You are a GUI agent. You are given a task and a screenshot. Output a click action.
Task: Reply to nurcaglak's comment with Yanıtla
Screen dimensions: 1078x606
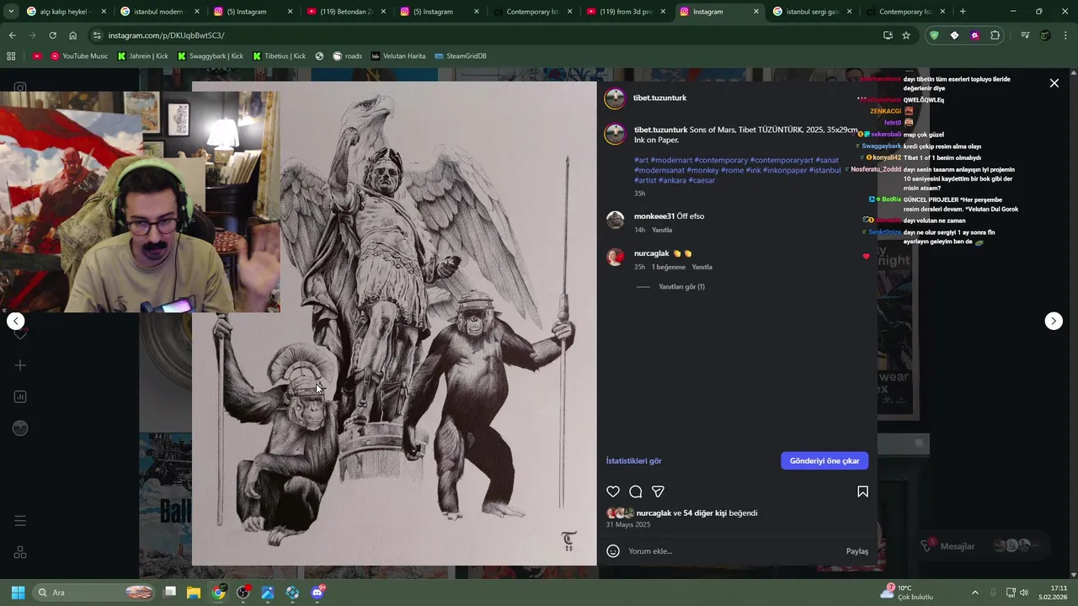(x=702, y=267)
